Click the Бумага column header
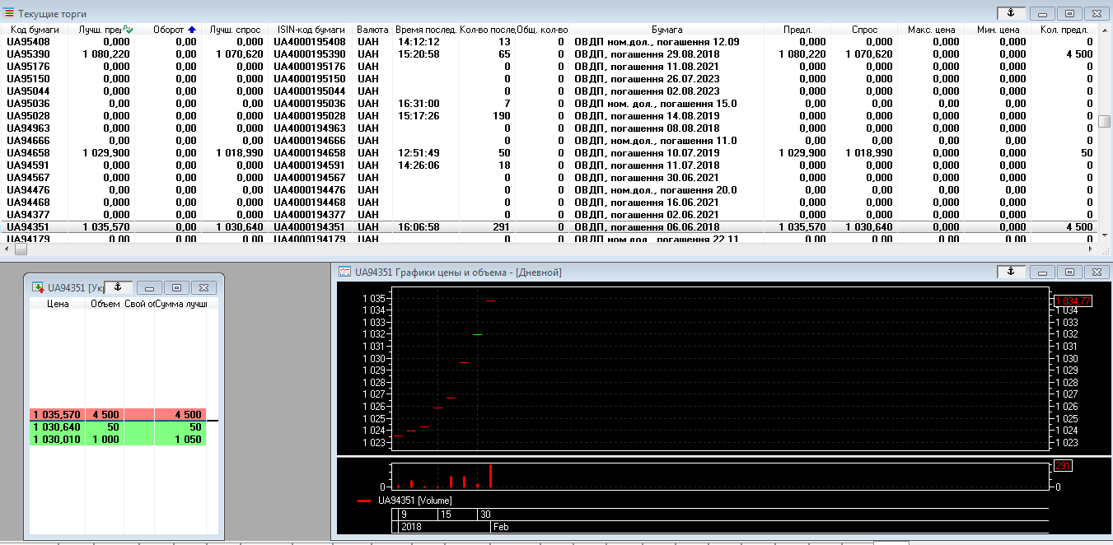The image size is (1113, 545). click(666, 30)
